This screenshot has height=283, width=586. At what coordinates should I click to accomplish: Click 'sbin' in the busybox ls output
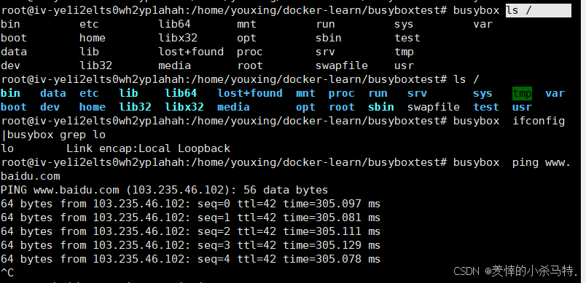(x=329, y=38)
